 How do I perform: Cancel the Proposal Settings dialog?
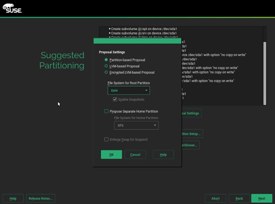pyautogui.click(x=135, y=154)
